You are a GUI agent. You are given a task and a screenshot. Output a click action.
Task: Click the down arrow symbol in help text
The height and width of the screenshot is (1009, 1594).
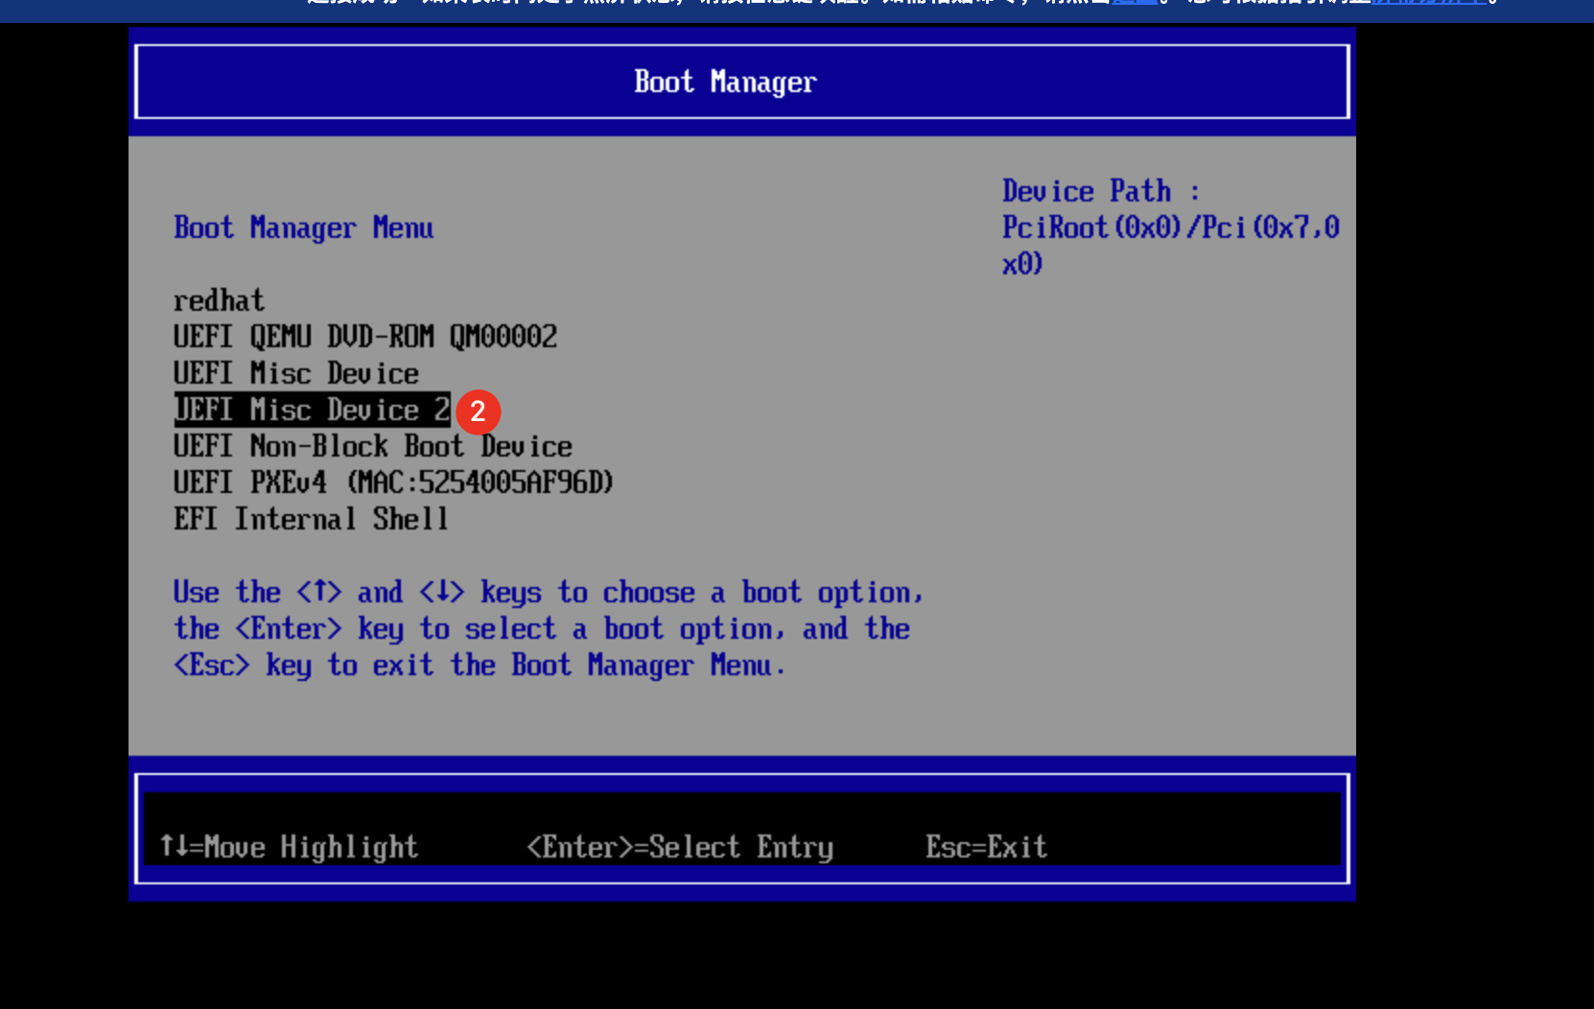(x=442, y=592)
